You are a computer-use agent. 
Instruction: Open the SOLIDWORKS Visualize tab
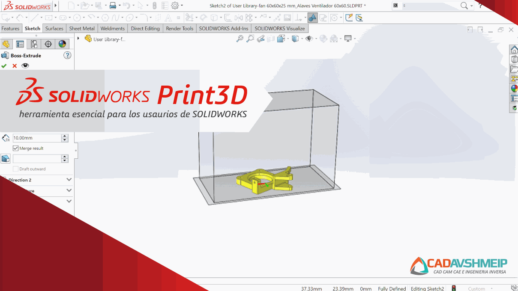click(280, 29)
